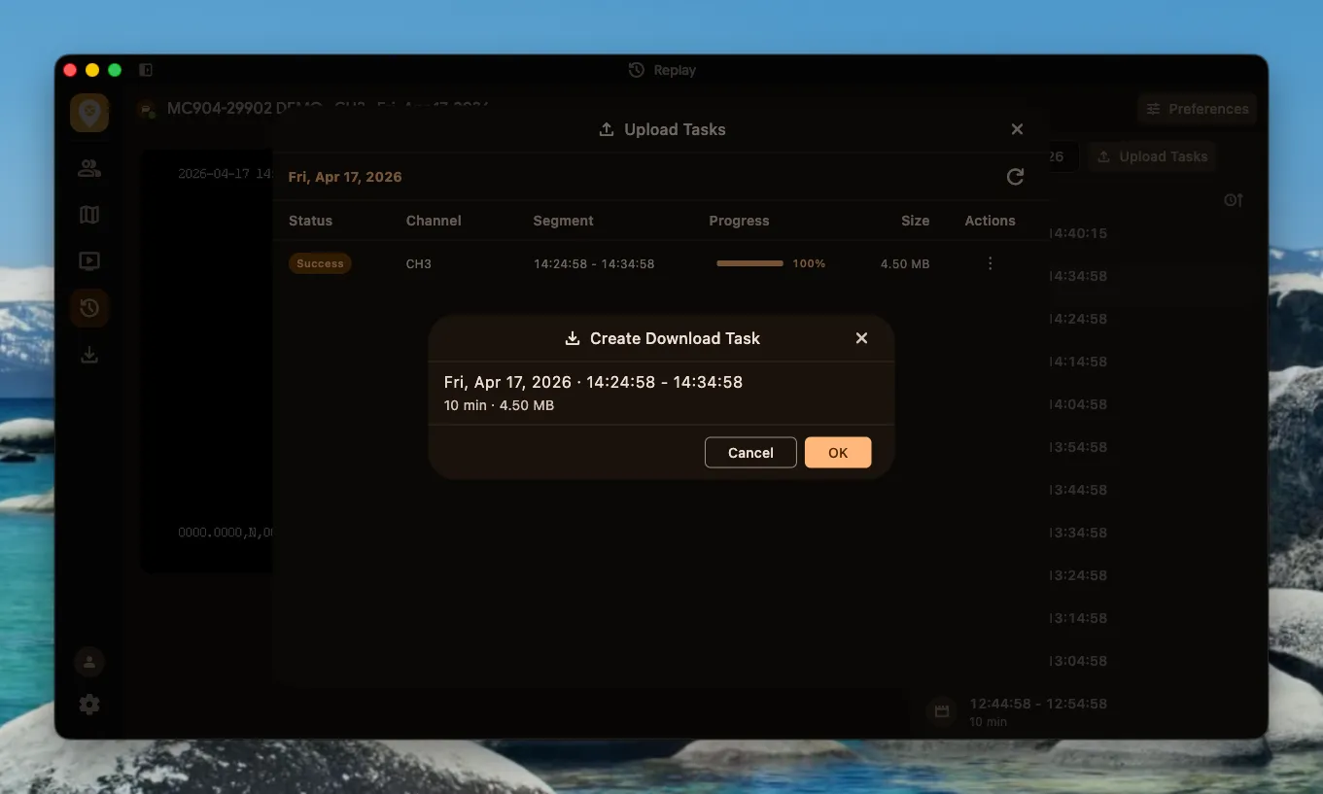This screenshot has width=1323, height=794.
Task: Click the device icon beside MC904-29902 DEMO
Action: pos(147,110)
